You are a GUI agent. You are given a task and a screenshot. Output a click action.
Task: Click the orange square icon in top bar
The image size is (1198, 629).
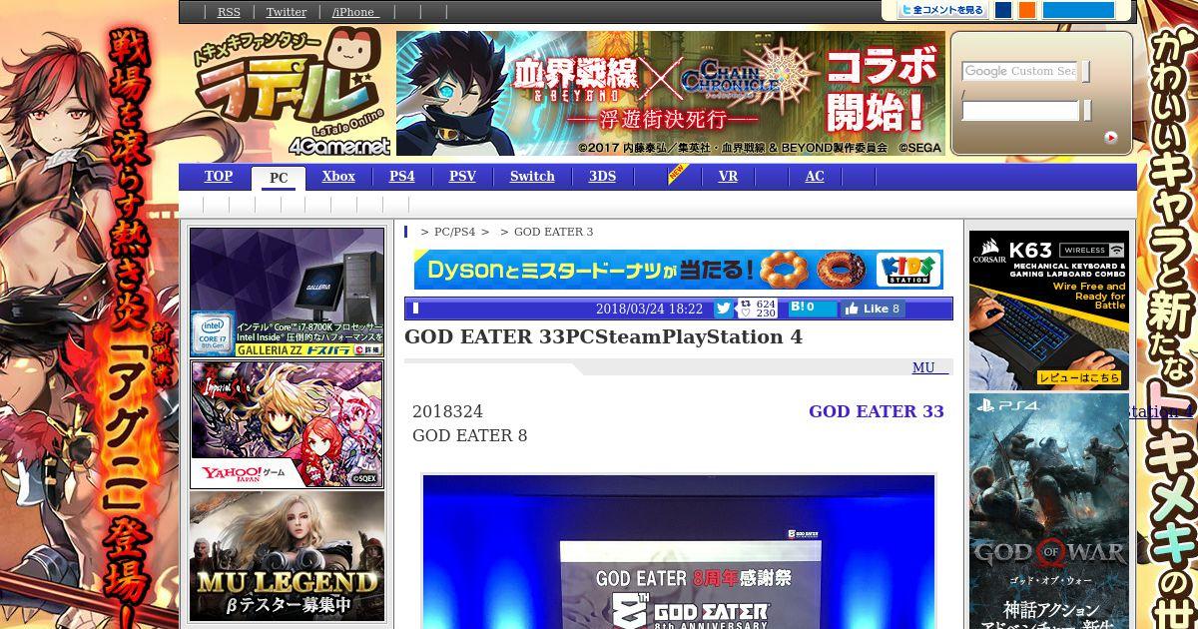[1027, 10]
